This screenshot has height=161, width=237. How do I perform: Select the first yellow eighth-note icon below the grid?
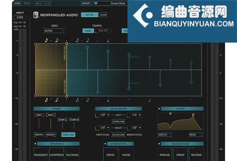click(46, 100)
